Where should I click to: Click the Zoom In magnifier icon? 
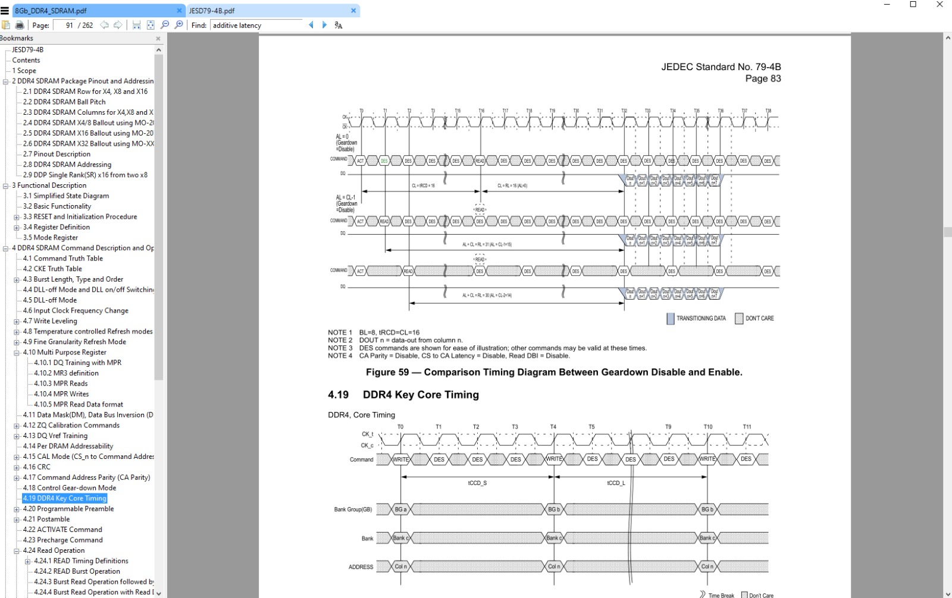[178, 25]
